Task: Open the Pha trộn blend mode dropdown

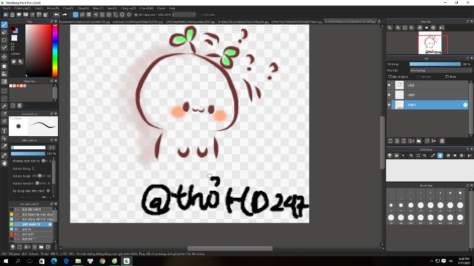Action: pos(441,71)
